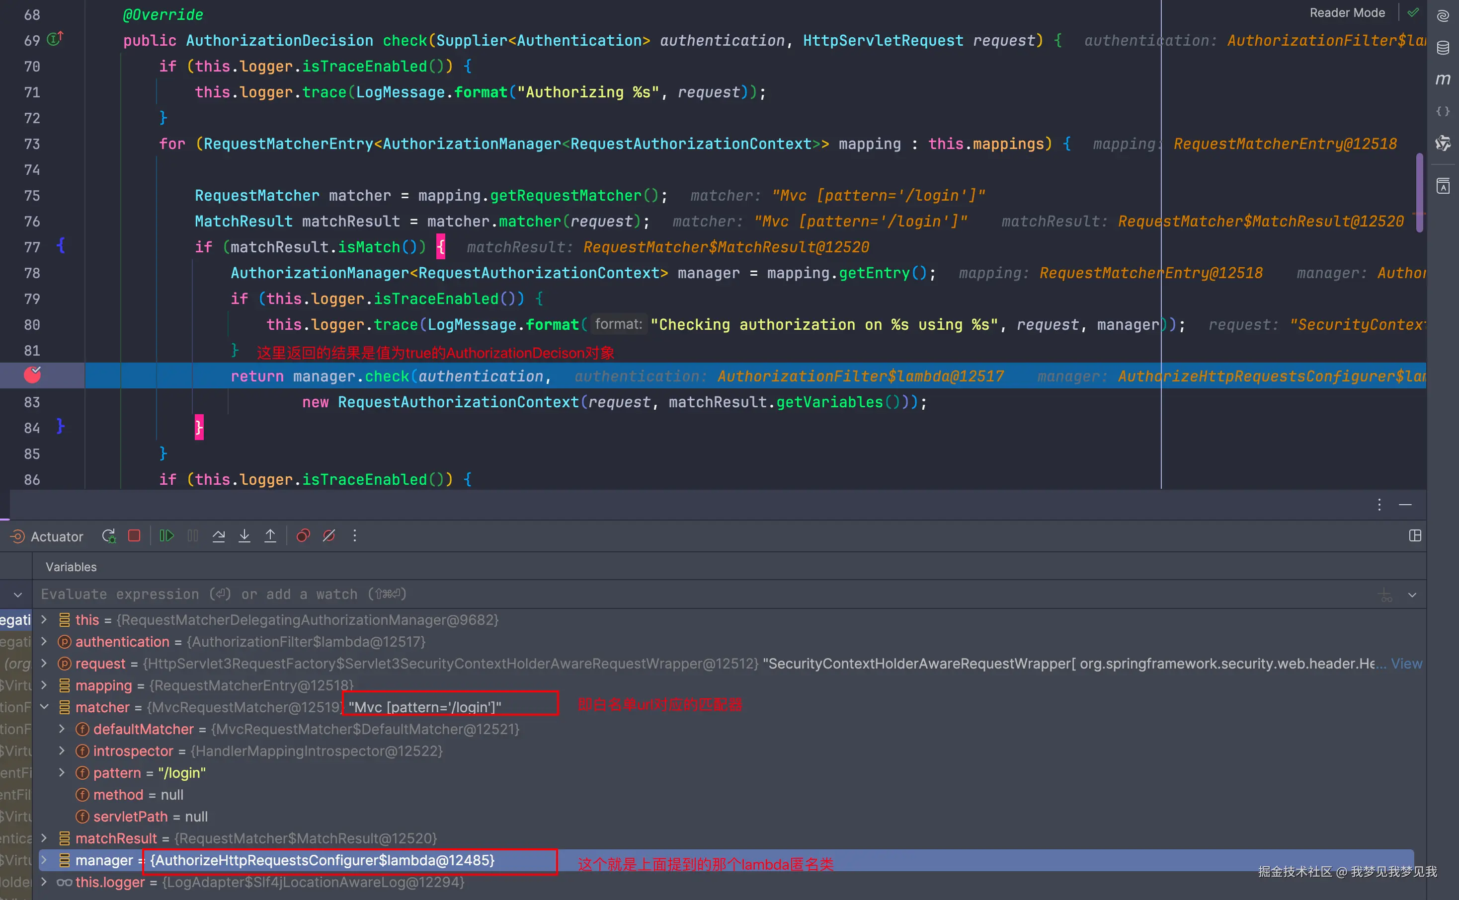
Task: Select the Variables tab
Action: click(71, 567)
